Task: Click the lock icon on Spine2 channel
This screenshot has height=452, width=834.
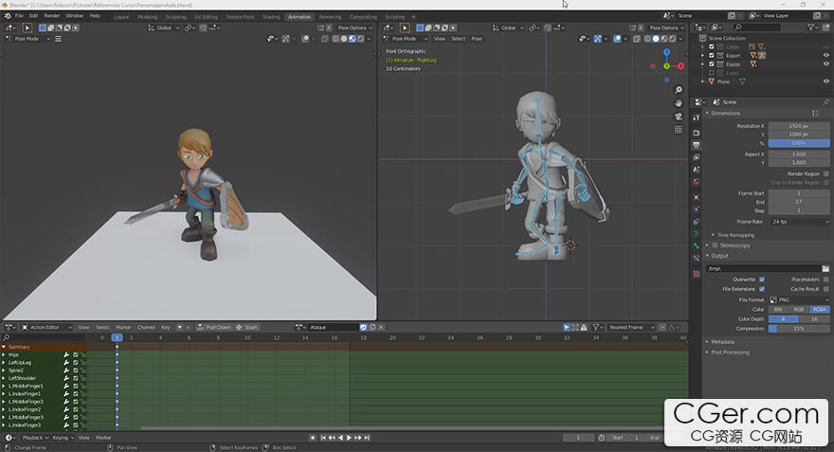Action: coord(83,371)
